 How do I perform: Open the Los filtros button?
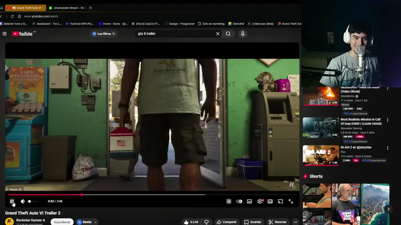click(104, 34)
